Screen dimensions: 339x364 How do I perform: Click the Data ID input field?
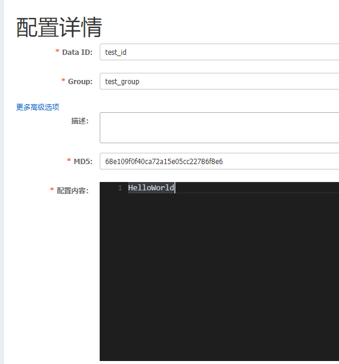[220, 52]
